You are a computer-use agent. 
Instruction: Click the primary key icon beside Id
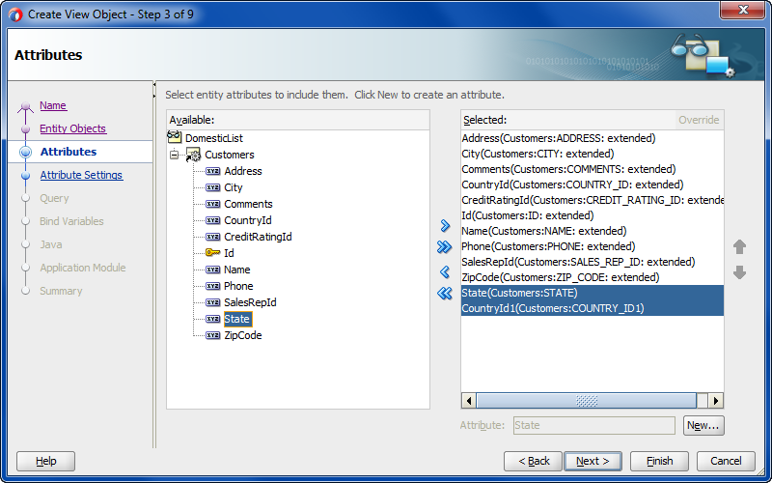(212, 253)
